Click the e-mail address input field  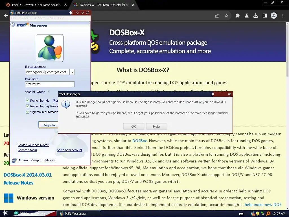point(47,72)
